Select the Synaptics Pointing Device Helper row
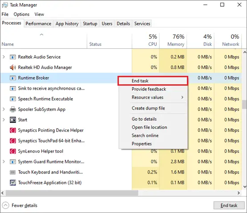247x213 pixels. click(x=121, y=130)
